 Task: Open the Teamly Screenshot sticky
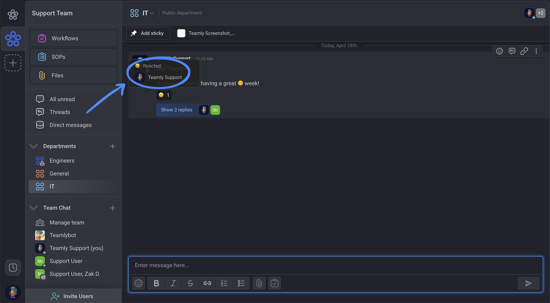206,33
